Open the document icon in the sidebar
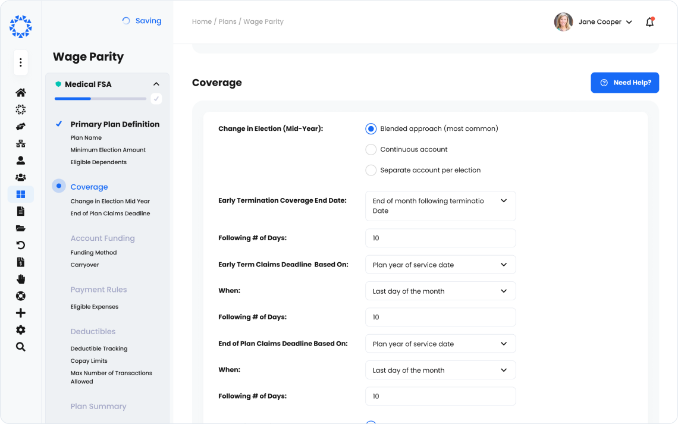Image resolution: width=678 pixels, height=424 pixels. [21, 211]
